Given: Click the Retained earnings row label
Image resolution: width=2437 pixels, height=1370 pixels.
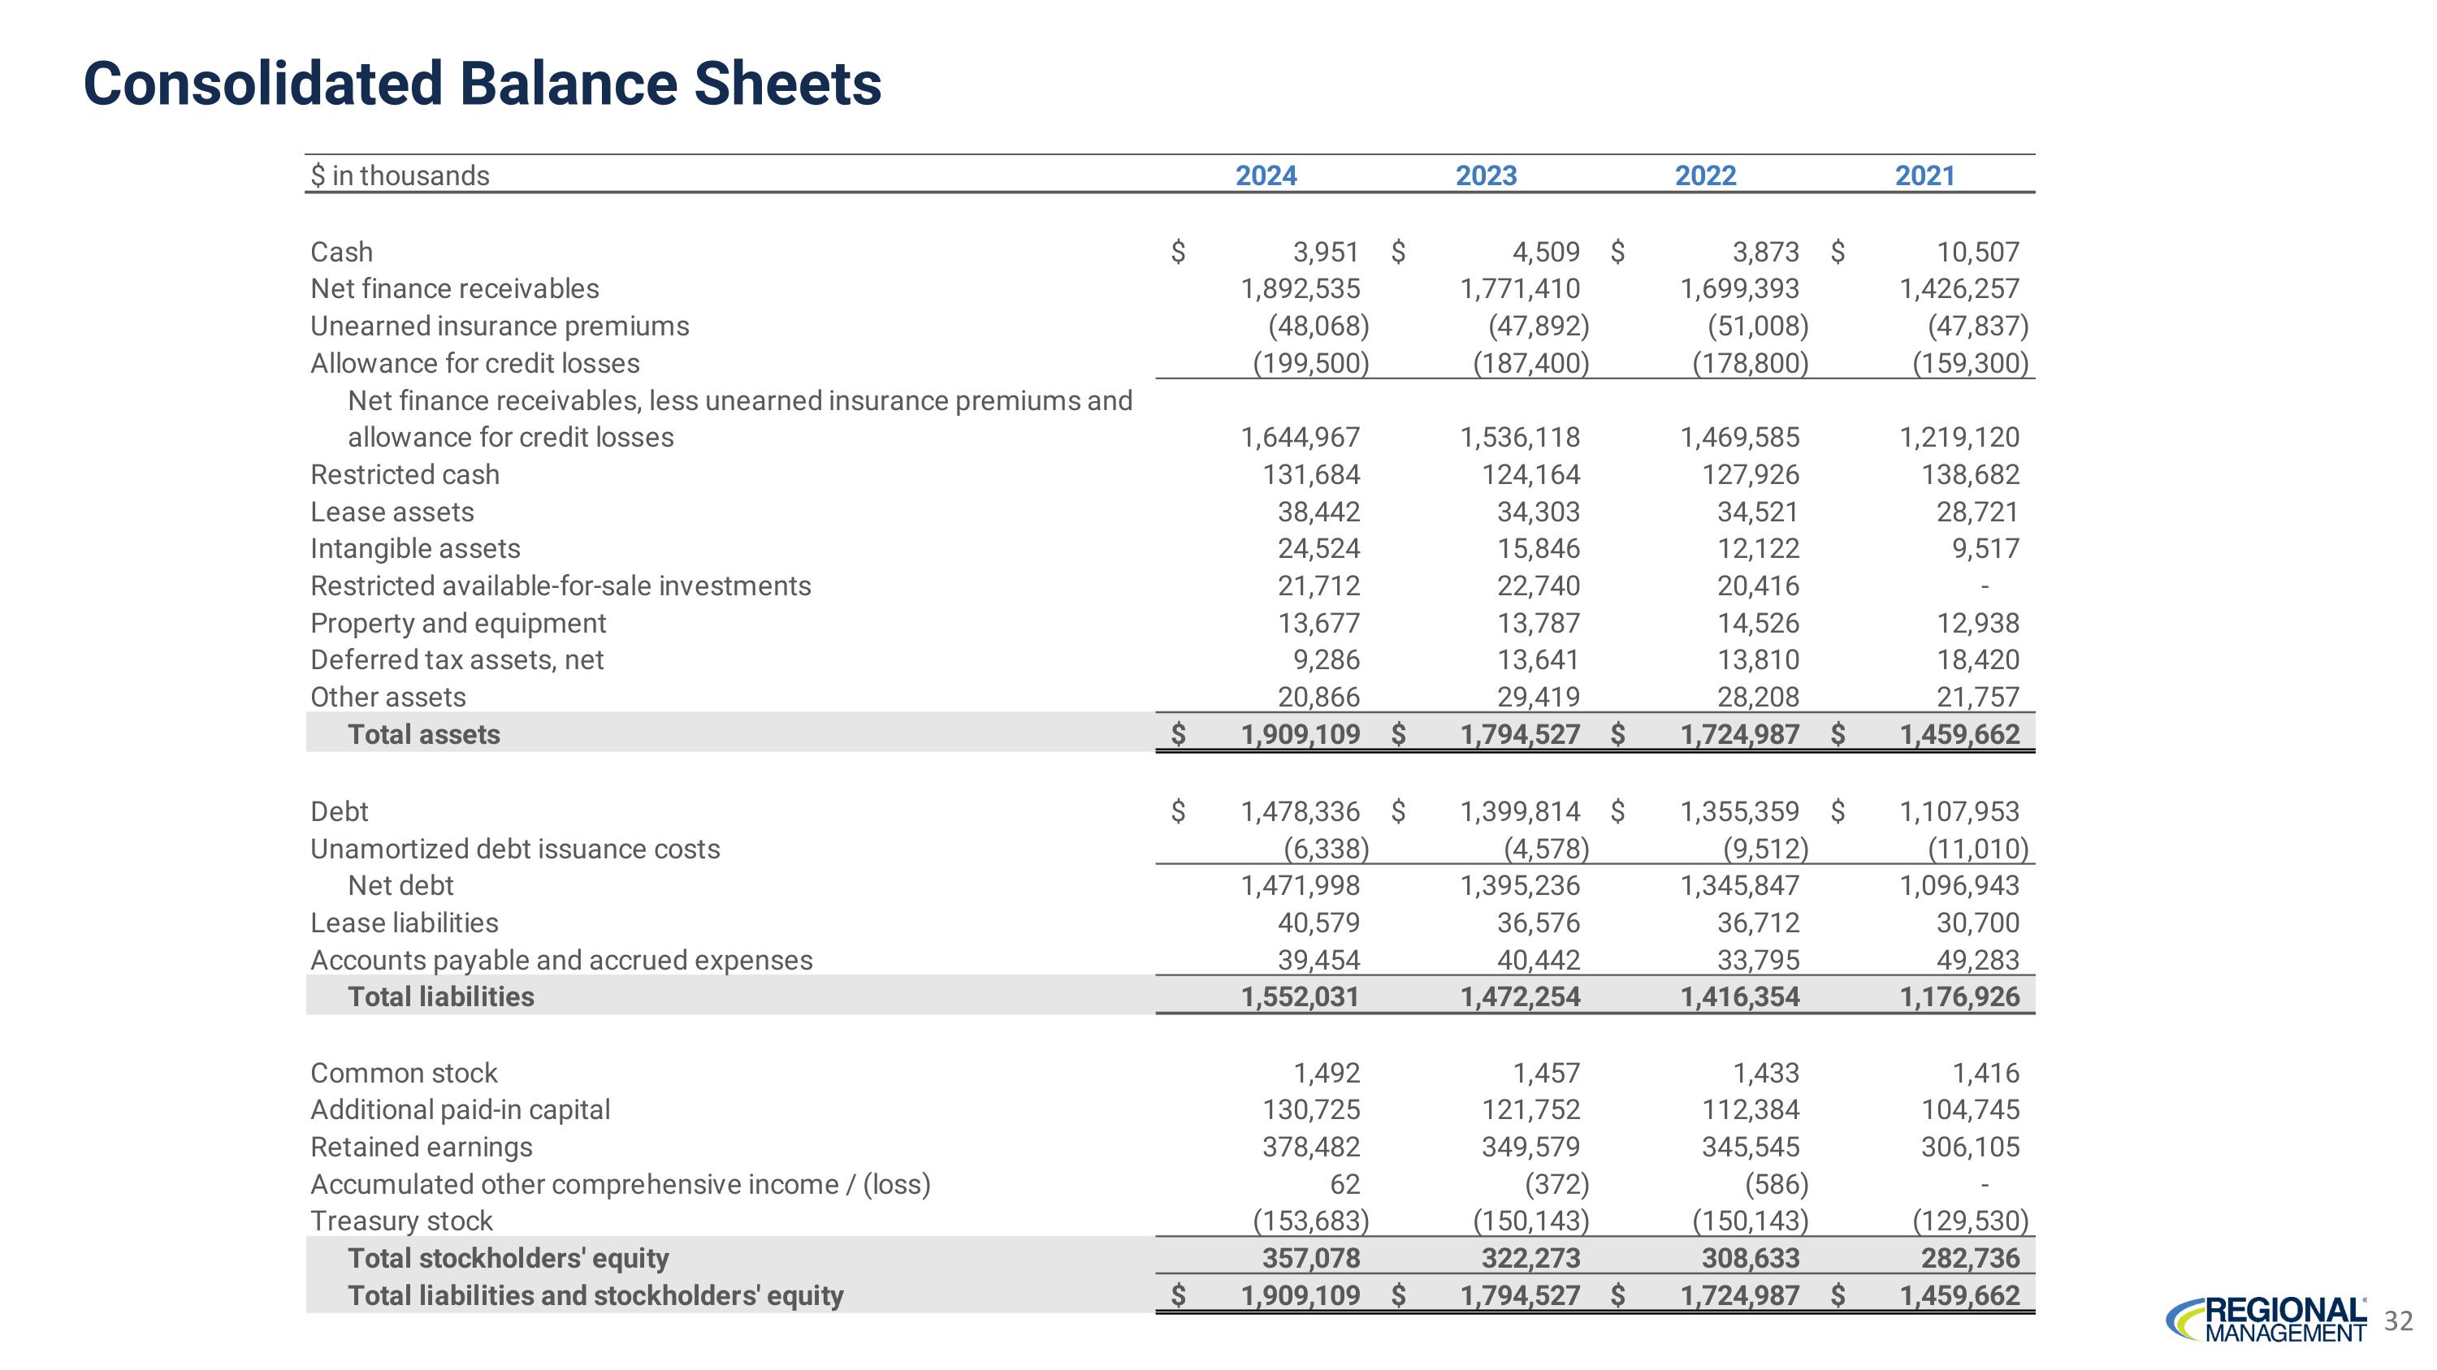Looking at the screenshot, I should pos(421,1147).
